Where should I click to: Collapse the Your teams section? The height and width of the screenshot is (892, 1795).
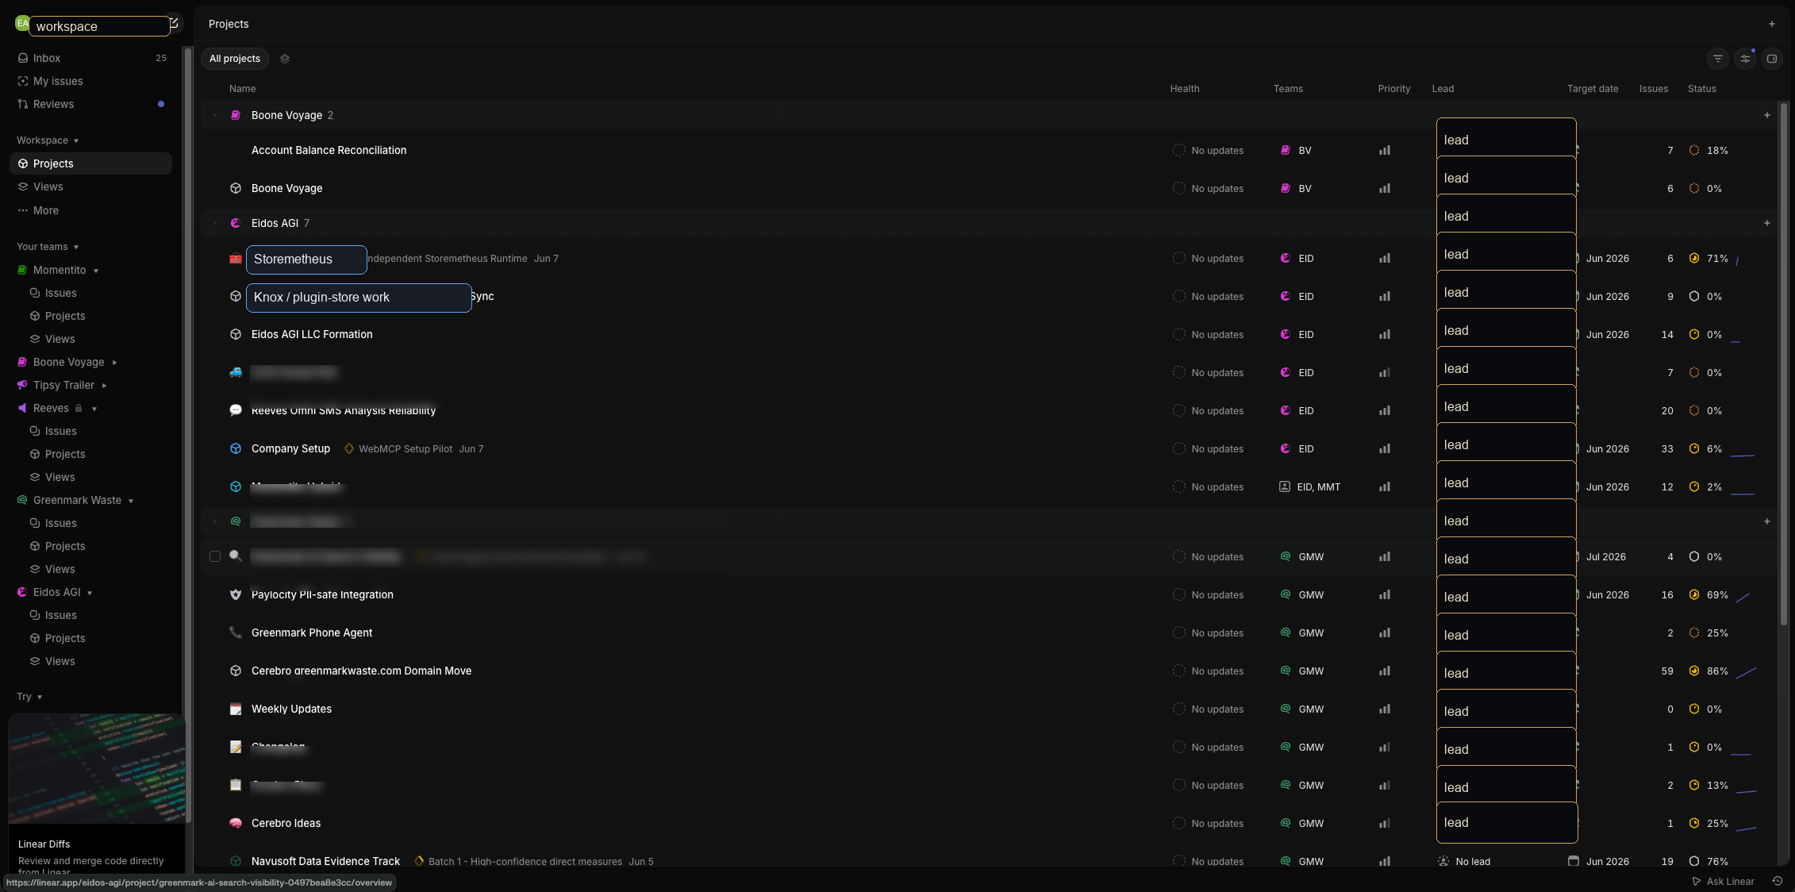[x=48, y=247]
